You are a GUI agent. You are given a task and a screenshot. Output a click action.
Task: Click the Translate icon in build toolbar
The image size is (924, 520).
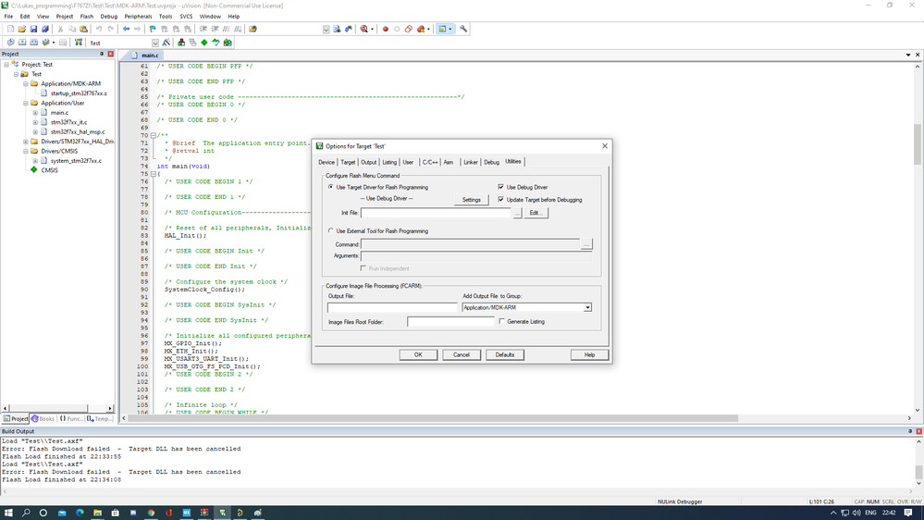(x=10, y=43)
